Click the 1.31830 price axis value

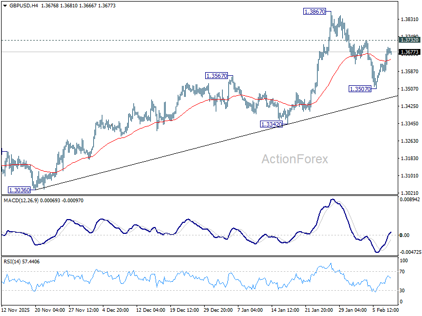(x=410, y=159)
